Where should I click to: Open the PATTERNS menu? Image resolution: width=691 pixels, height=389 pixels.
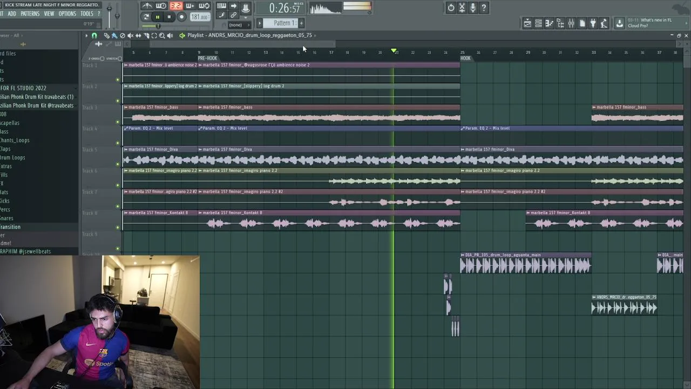pyautogui.click(x=30, y=14)
